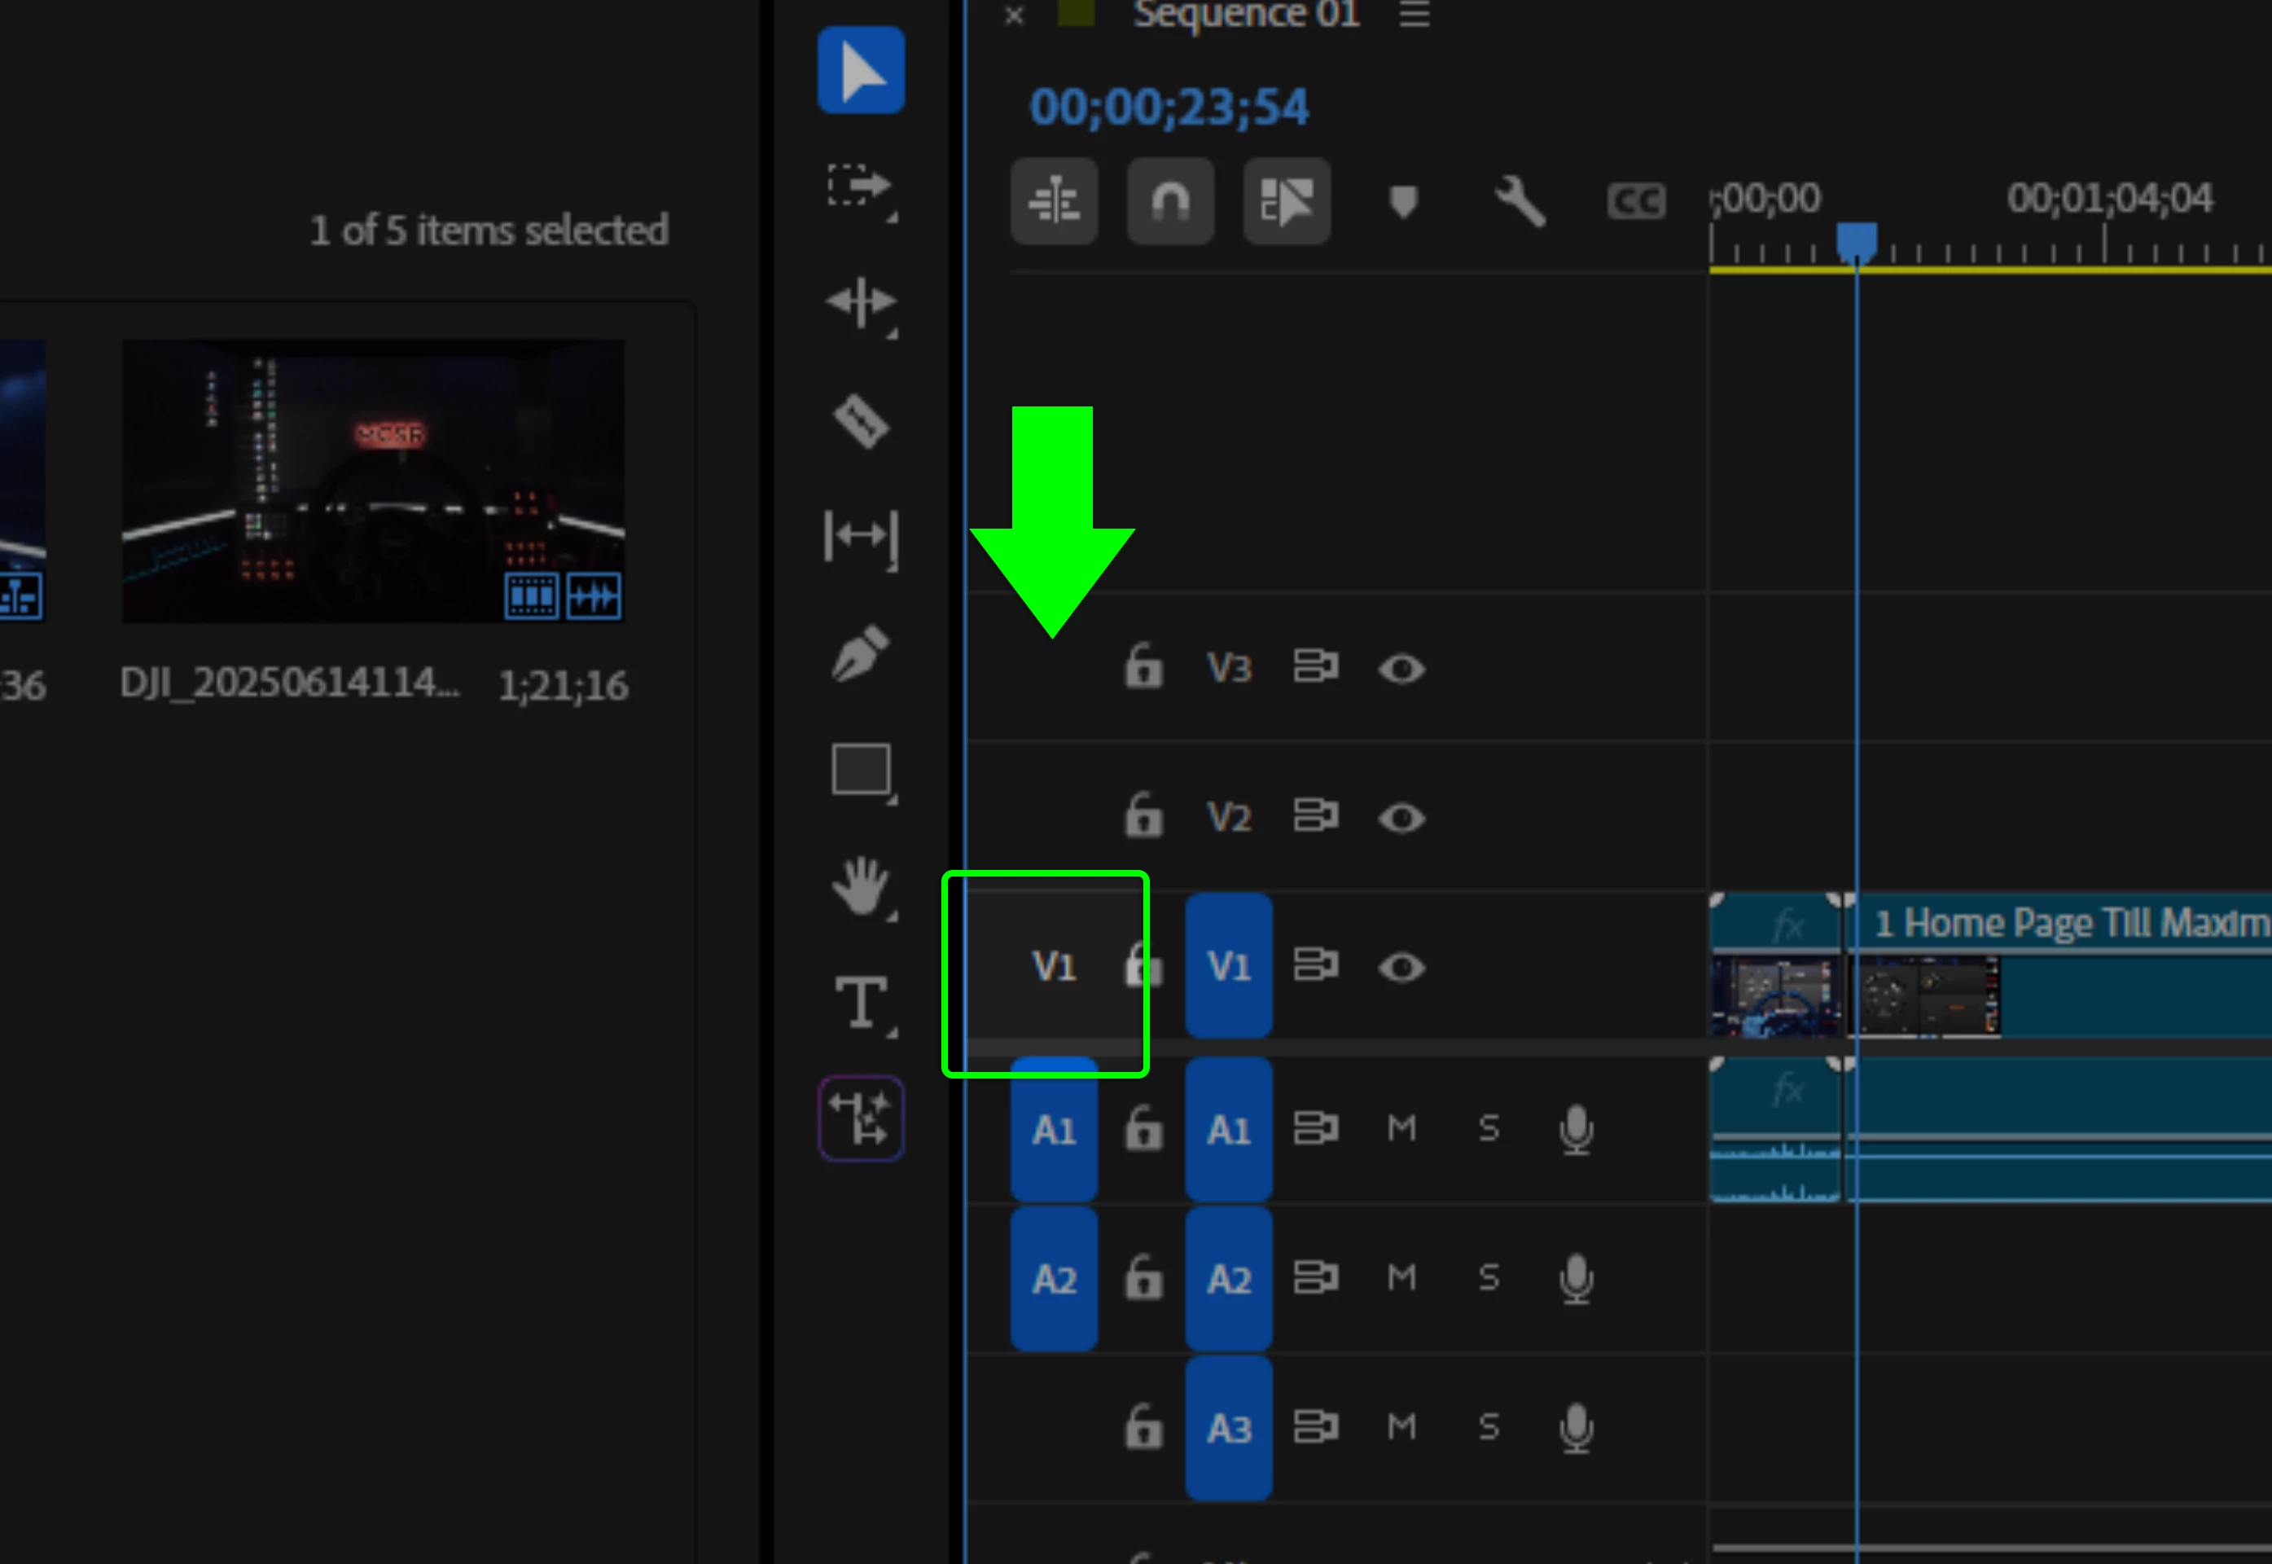Viewport: 2272px width, 1564px height.
Task: Open Timeline Display Settings wrench
Action: pyautogui.click(x=1519, y=202)
